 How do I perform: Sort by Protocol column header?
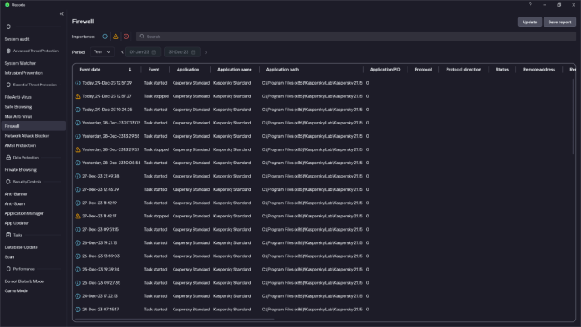[423, 70]
